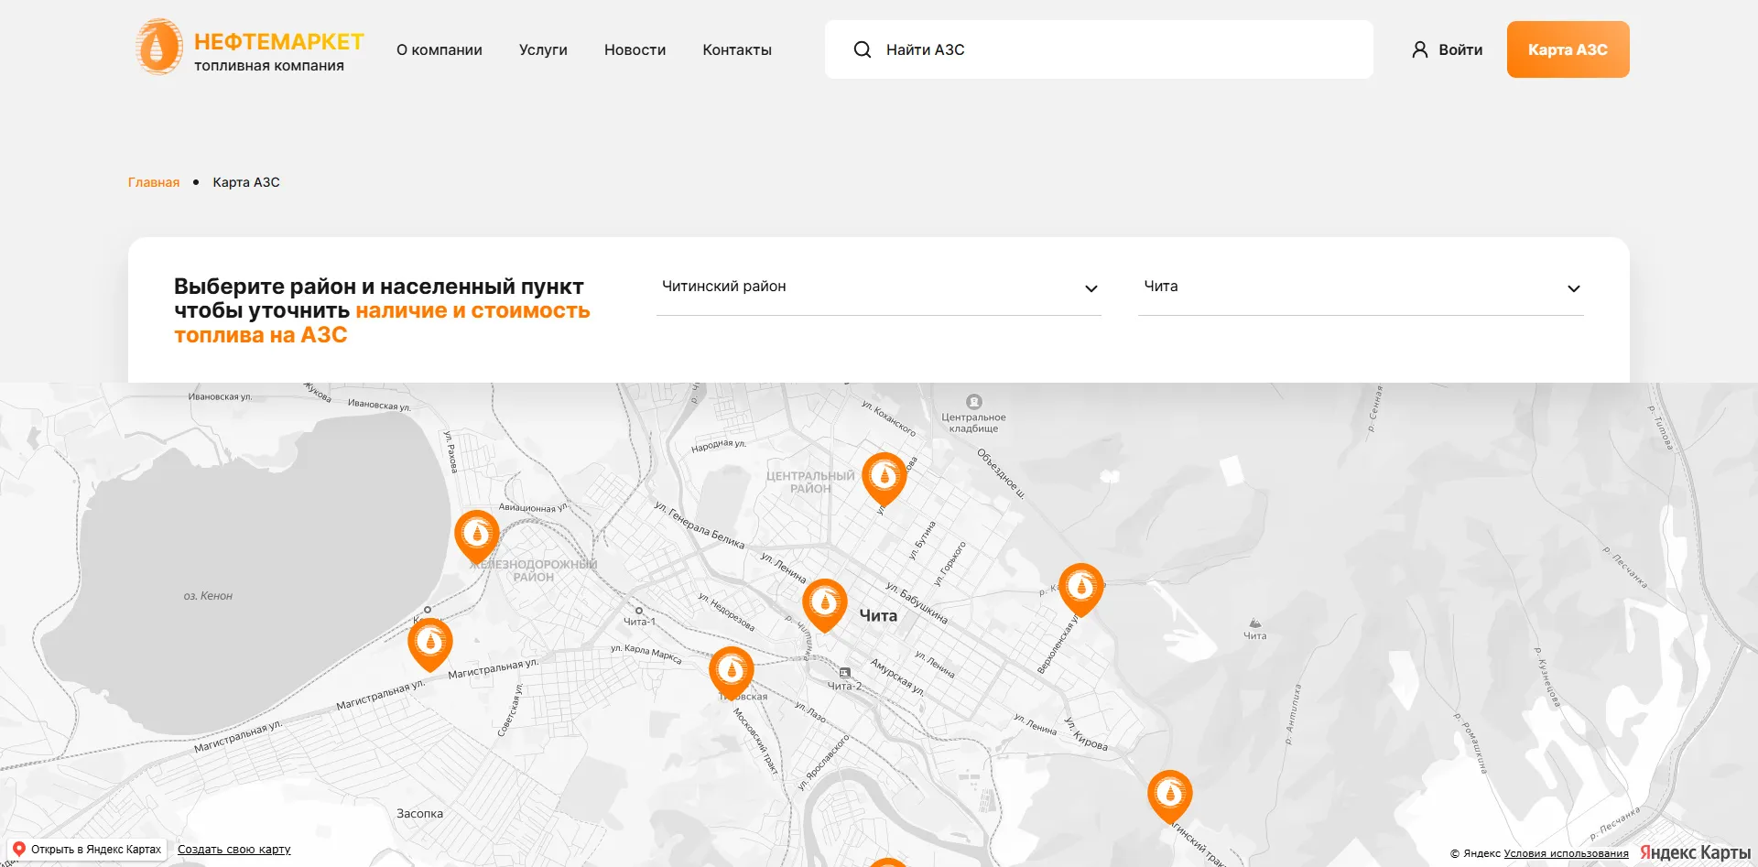The image size is (1758, 867).
Task: Click the magnifier search icon
Action: 862,49
